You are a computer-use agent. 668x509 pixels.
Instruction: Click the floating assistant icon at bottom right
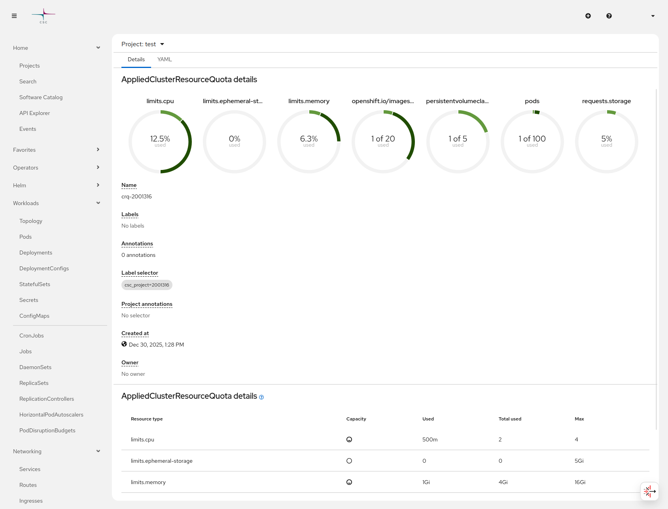(x=649, y=491)
